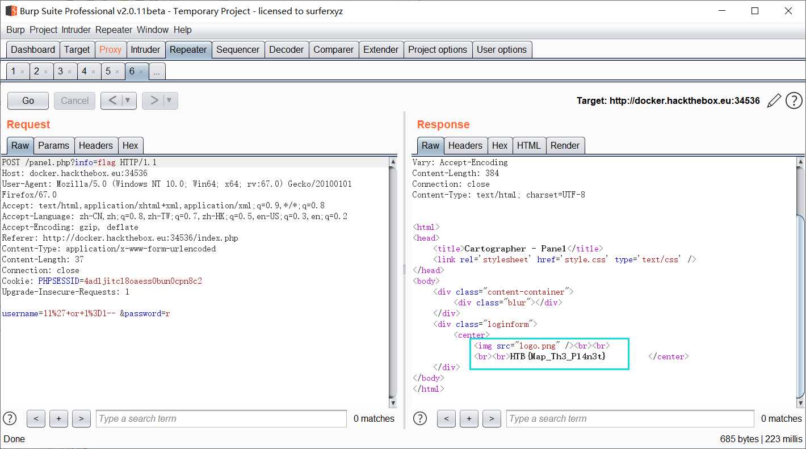The height and width of the screenshot is (449, 806).
Task: Click the username=11%27+or+1%3D1 body line
Action: click(x=86, y=313)
